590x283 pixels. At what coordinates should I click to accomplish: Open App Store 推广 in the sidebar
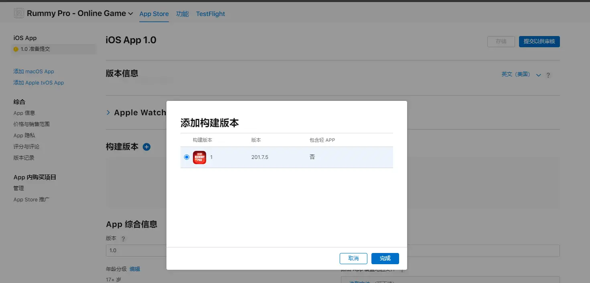pos(32,199)
